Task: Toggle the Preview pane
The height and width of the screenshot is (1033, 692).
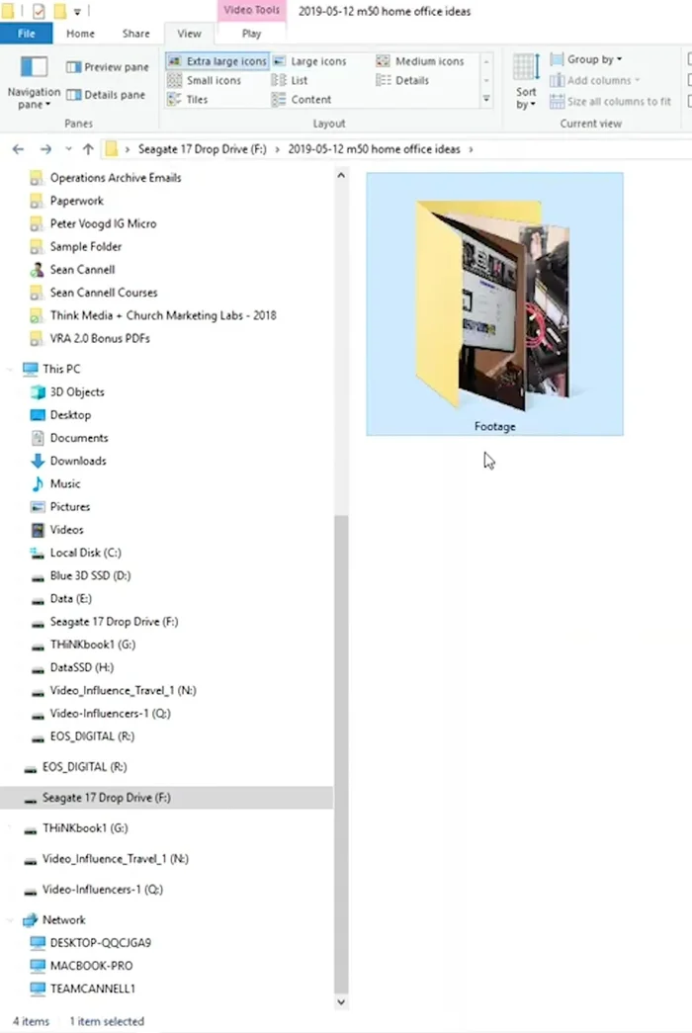Action: click(108, 67)
